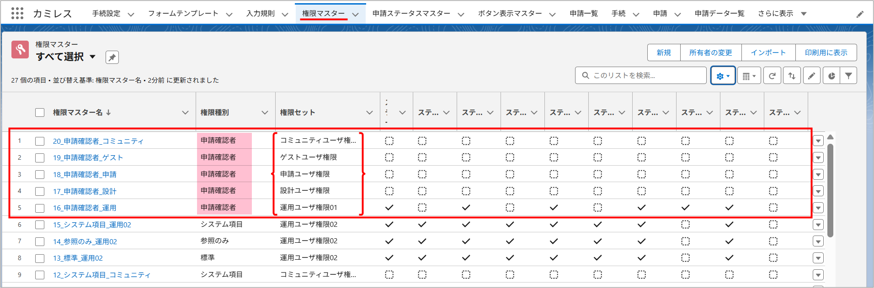The width and height of the screenshot is (874, 288).
Task: Expand the 申請ステータスマスター tab chevron
Action: (x=461, y=14)
